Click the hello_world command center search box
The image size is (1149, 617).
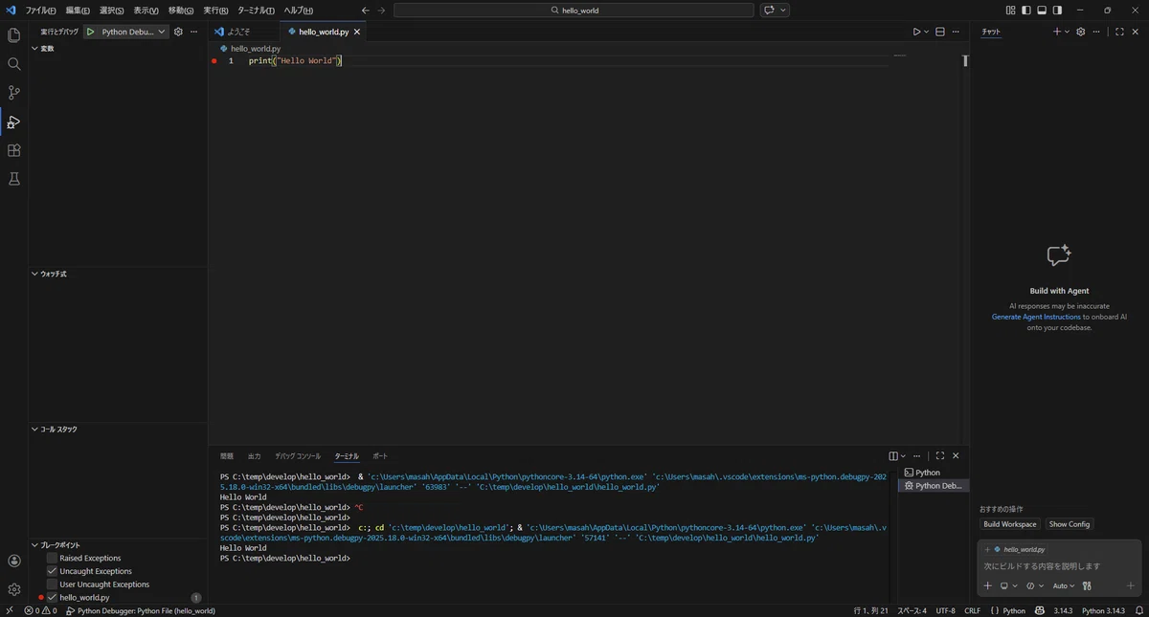point(574,10)
